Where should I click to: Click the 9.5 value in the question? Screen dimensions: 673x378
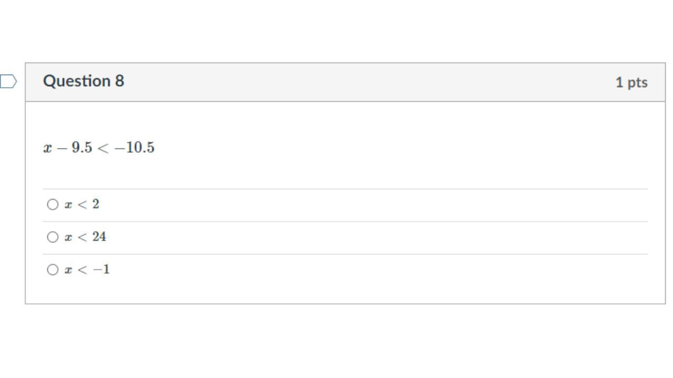click(x=81, y=148)
